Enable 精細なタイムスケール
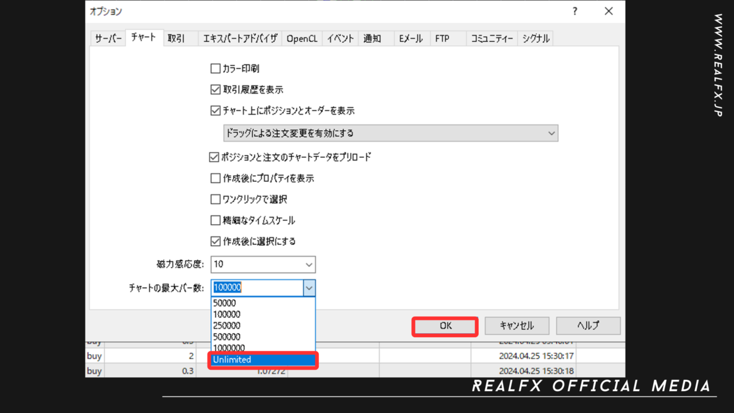This screenshot has width=734, height=413. pyautogui.click(x=216, y=220)
